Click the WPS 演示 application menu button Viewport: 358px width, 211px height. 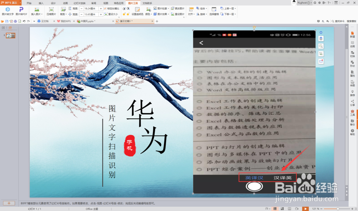pos(10,3)
